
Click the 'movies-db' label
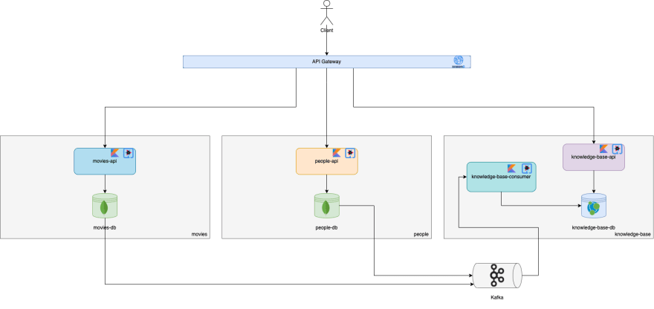coord(105,228)
